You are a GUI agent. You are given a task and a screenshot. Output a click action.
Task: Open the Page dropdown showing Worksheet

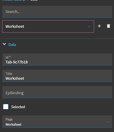(57, 122)
